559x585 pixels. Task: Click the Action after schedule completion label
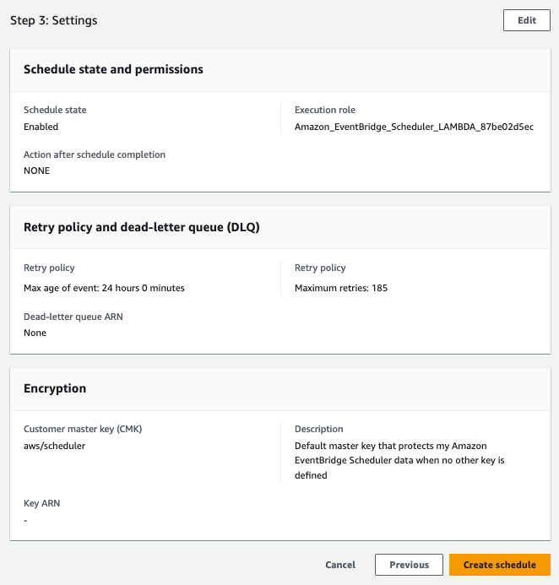tap(95, 154)
